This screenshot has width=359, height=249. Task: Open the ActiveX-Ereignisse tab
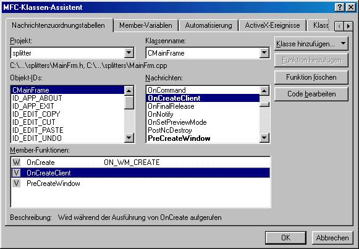click(272, 25)
